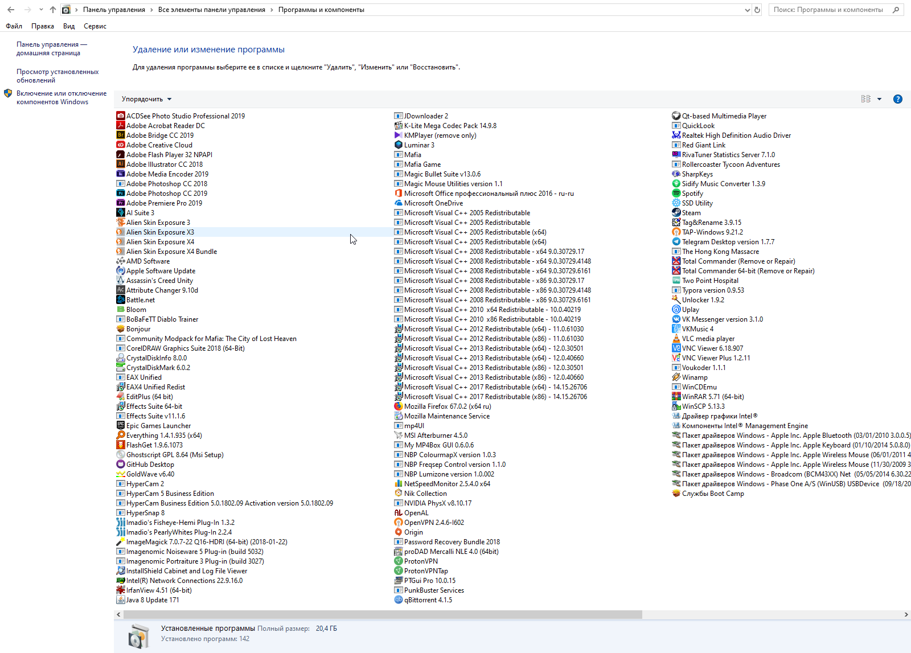The height and width of the screenshot is (653, 911).
Task: Open the Файл menu
Action: point(14,26)
